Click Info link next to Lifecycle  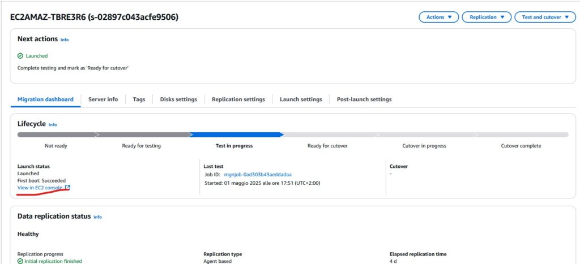(53, 125)
